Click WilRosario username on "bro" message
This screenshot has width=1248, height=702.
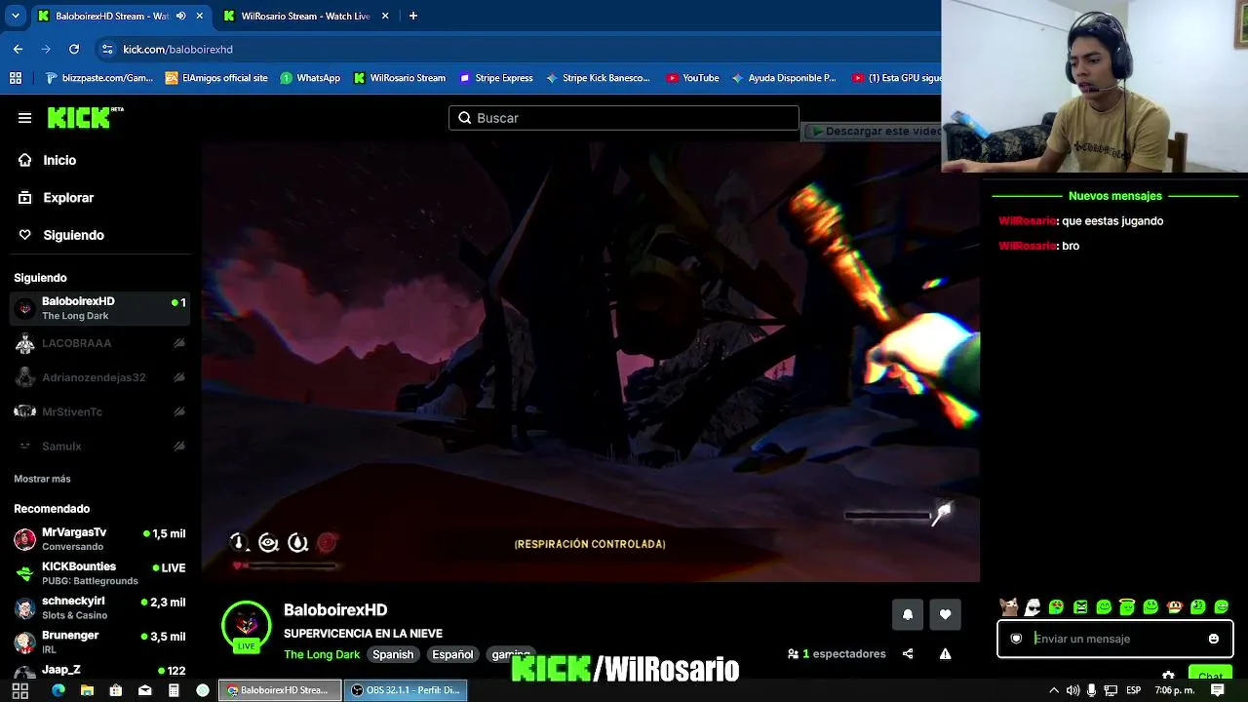coord(1028,246)
